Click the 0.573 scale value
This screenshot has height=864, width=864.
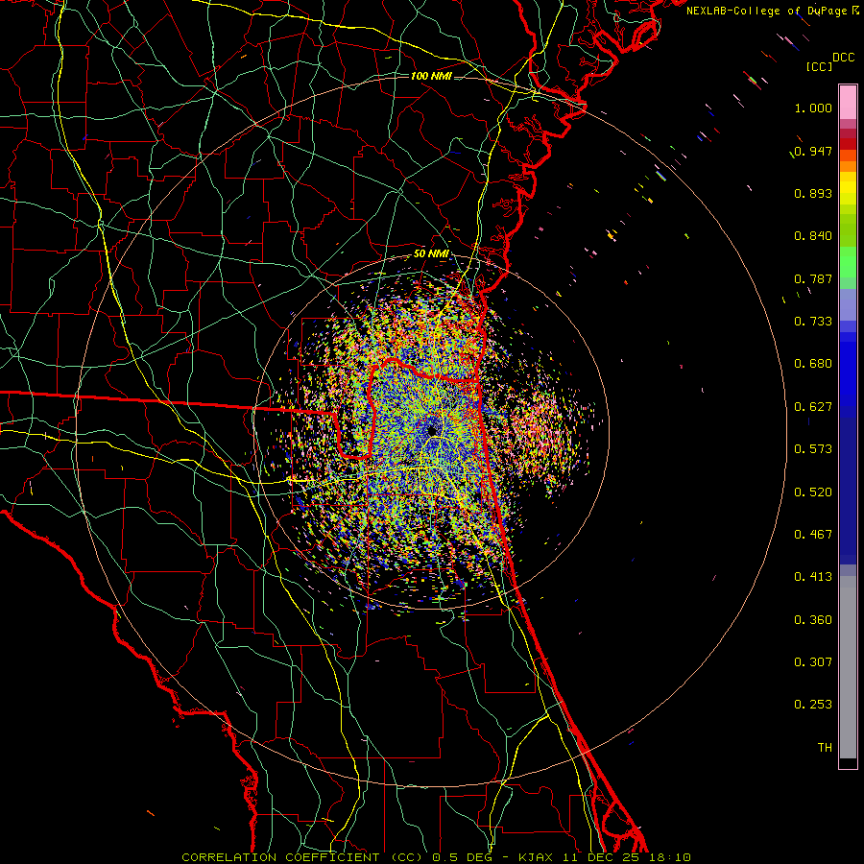813,449
